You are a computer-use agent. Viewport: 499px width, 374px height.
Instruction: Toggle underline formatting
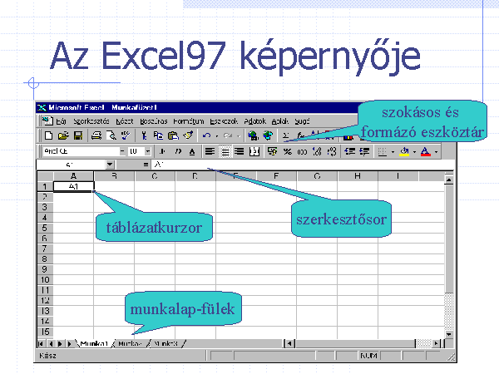(192, 152)
